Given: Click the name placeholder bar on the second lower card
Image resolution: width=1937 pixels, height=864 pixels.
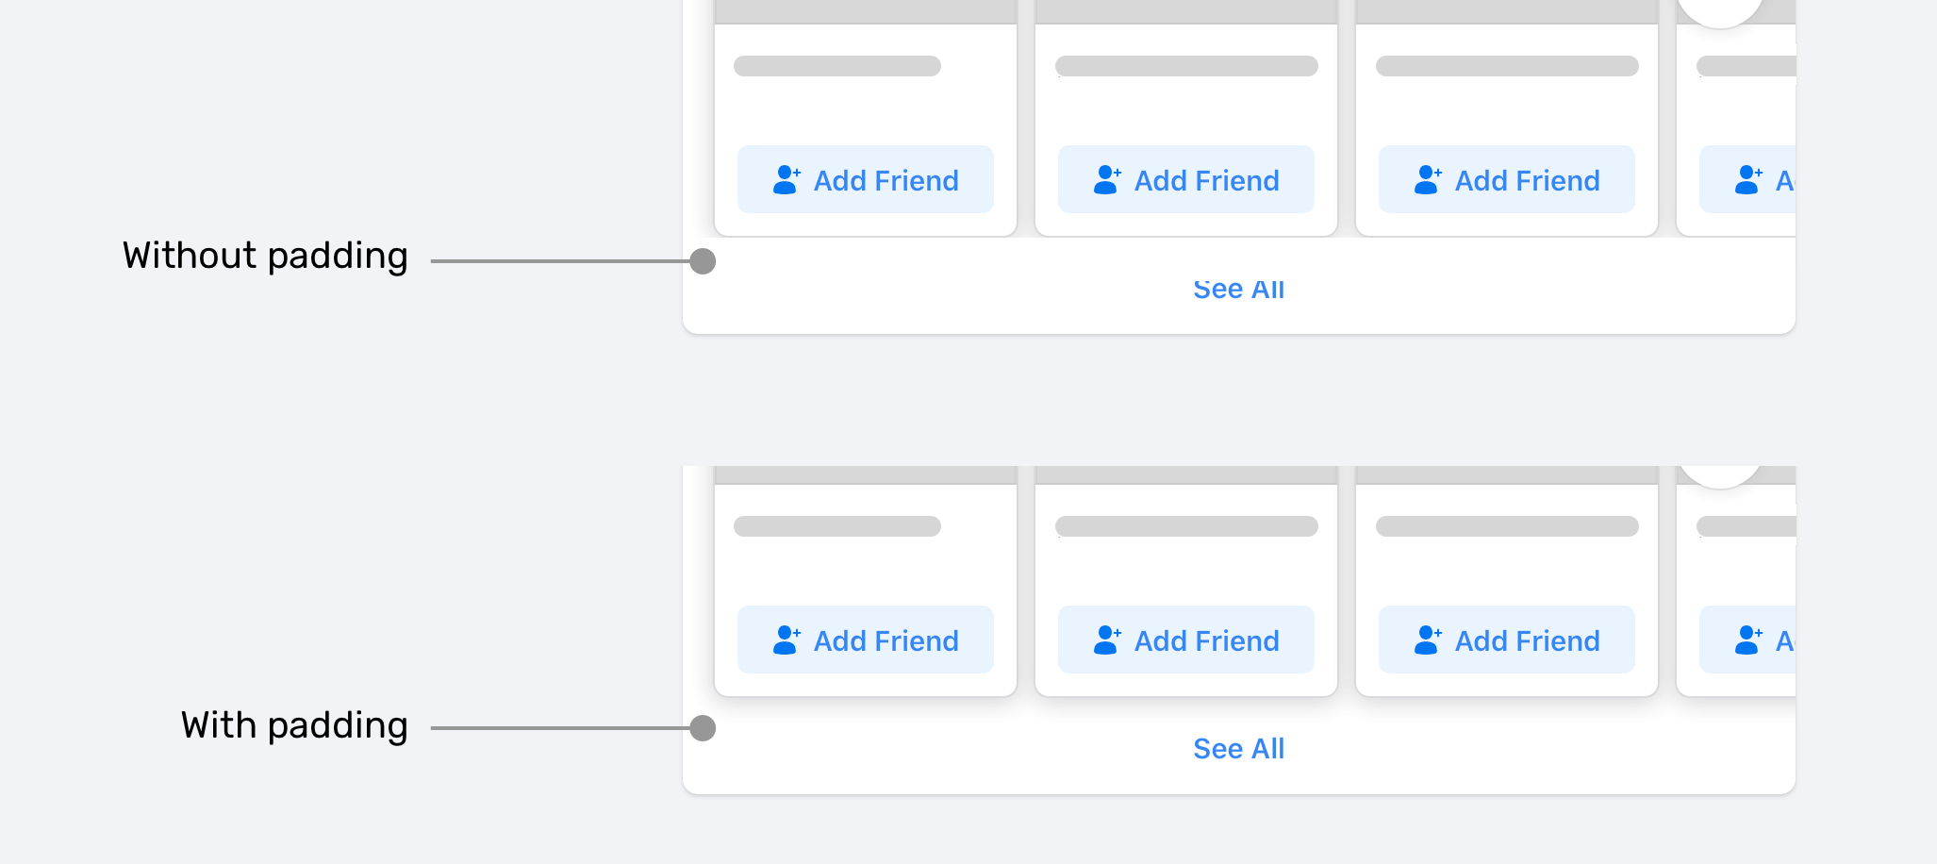Looking at the screenshot, I should [1186, 526].
